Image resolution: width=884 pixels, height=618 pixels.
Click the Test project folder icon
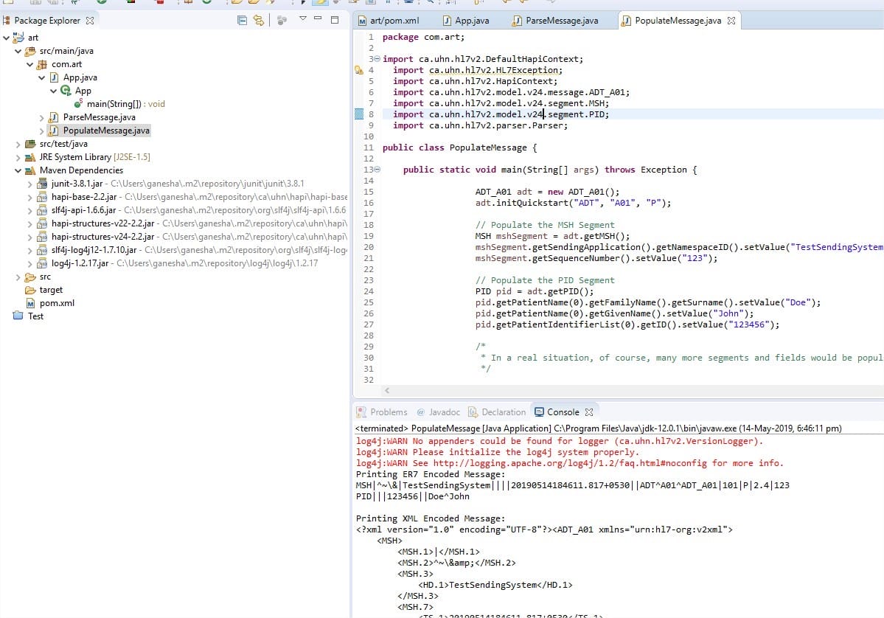coord(18,316)
